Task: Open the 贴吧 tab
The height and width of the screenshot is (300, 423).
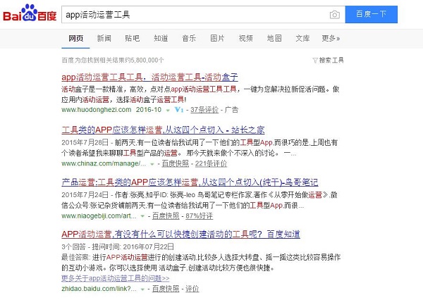Action: [x=133, y=38]
